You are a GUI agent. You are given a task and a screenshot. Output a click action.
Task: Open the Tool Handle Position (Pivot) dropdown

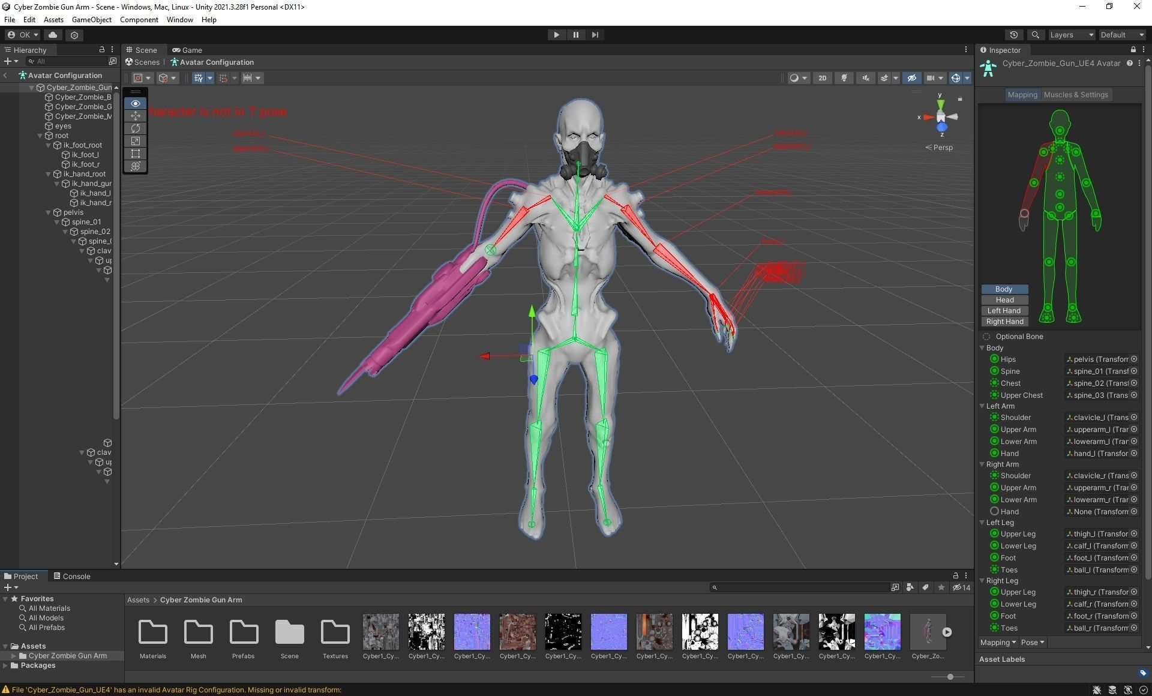click(x=142, y=78)
